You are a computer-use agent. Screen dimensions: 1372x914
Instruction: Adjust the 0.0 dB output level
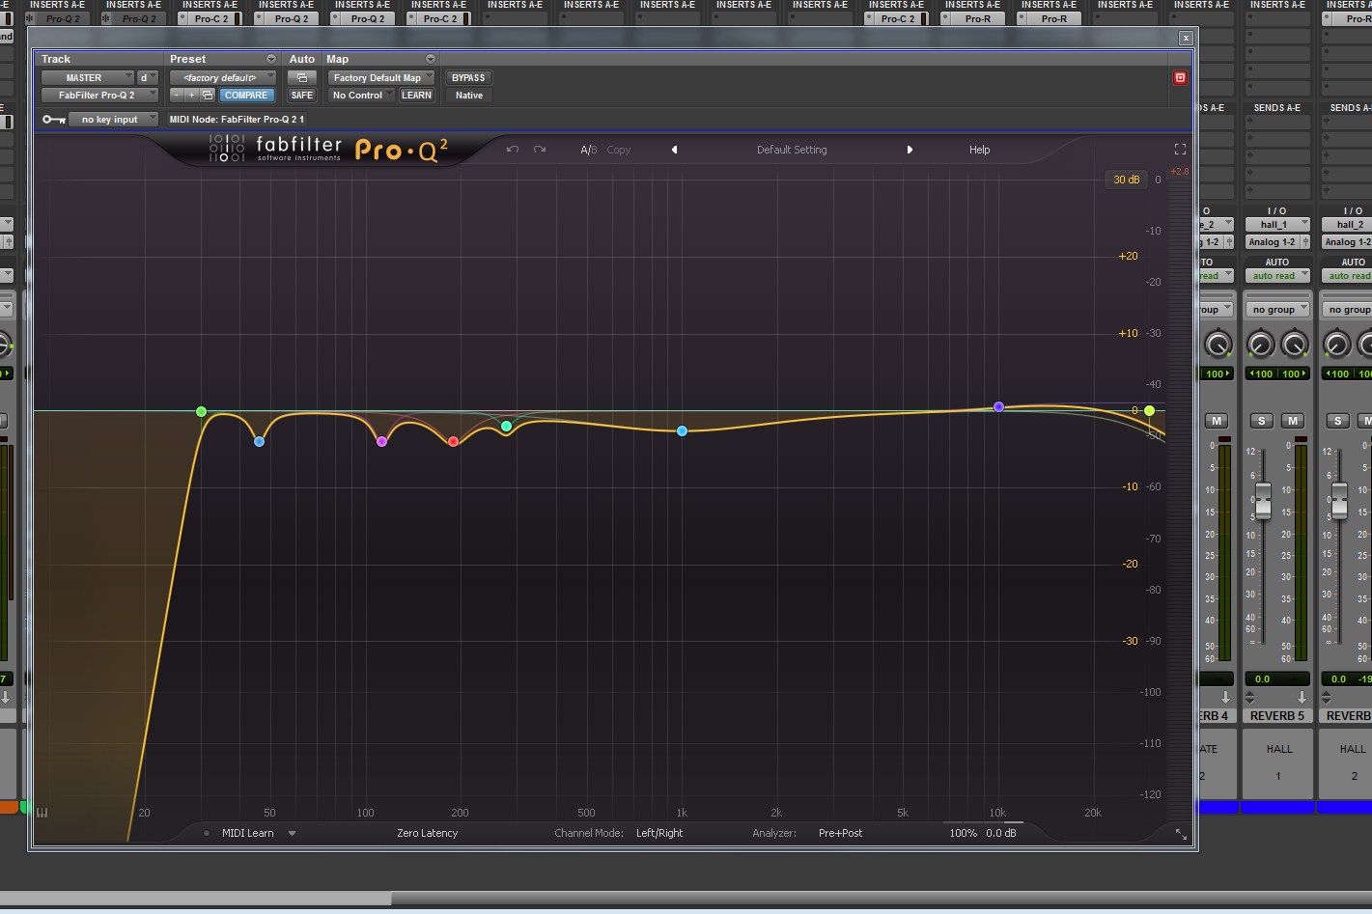point(1001,833)
